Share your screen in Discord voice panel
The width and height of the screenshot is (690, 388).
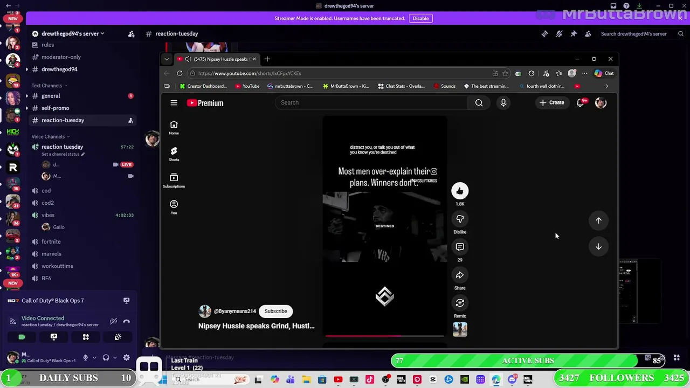[54, 337]
